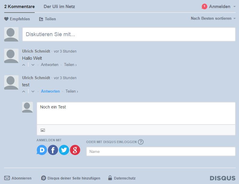239x184 pixels.
Task: Open the Anmelden dropdown arrow
Action: pos(235,7)
